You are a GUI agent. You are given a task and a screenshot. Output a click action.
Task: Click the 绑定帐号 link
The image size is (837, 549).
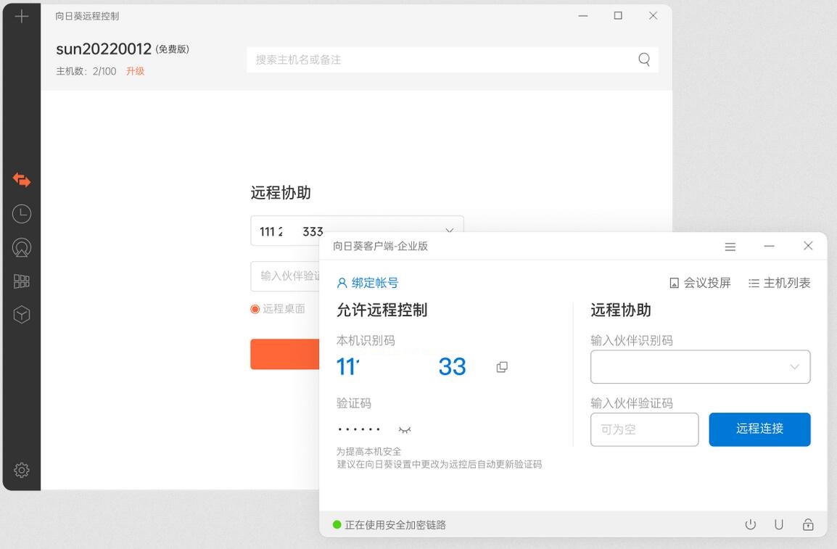point(368,283)
